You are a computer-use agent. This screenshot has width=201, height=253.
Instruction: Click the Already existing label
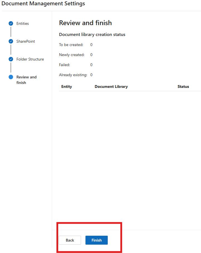(x=73, y=75)
